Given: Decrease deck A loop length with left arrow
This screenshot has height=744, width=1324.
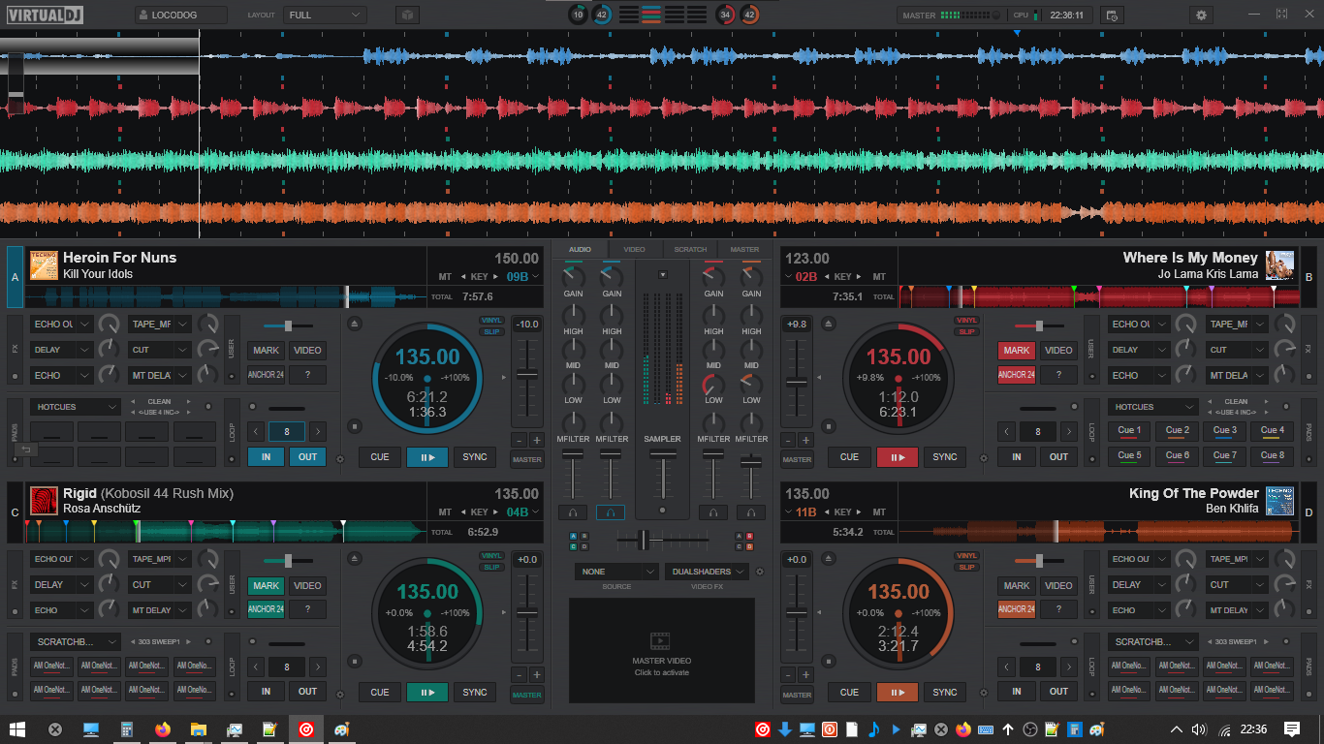Looking at the screenshot, I should 256,431.
